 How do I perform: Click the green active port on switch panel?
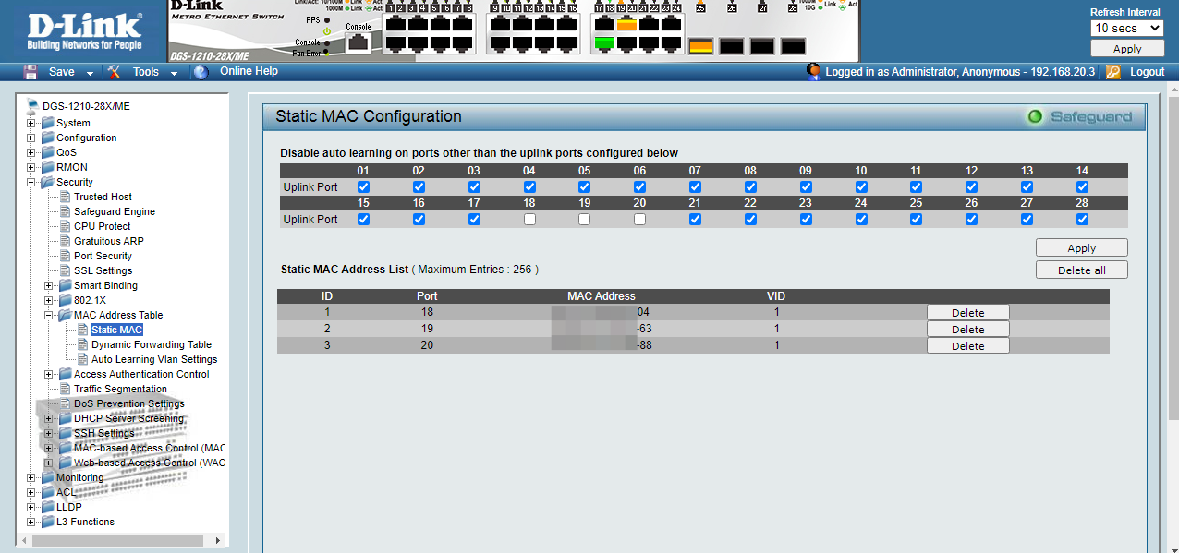coord(604,42)
